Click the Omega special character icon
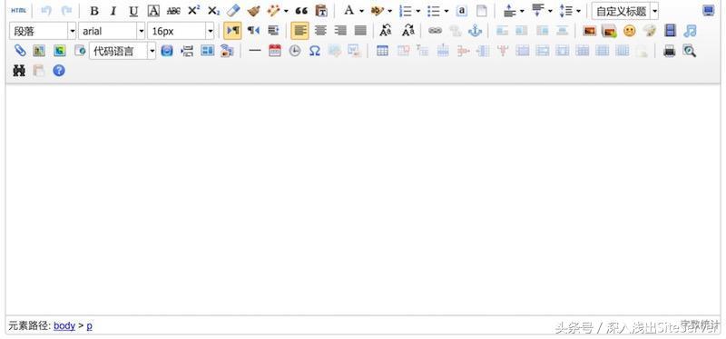 [314, 51]
